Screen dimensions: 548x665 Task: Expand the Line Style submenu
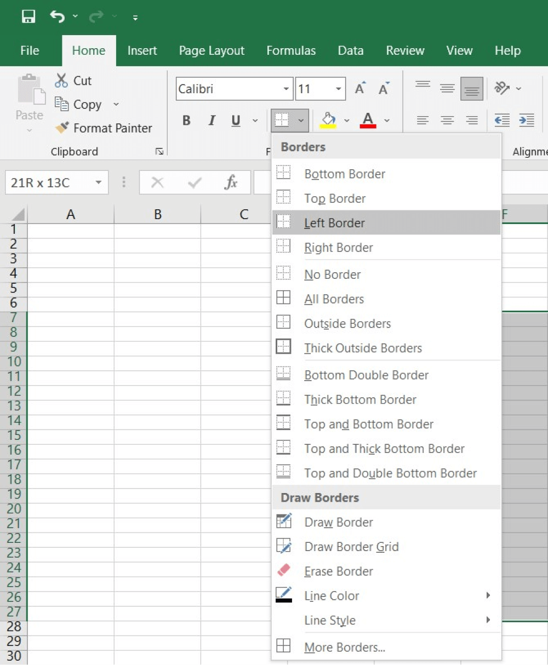coord(386,621)
